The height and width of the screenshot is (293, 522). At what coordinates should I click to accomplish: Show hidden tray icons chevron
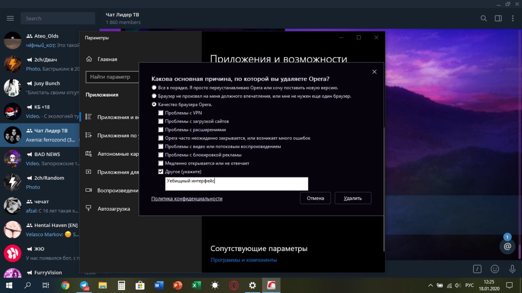pyautogui.click(x=431, y=285)
